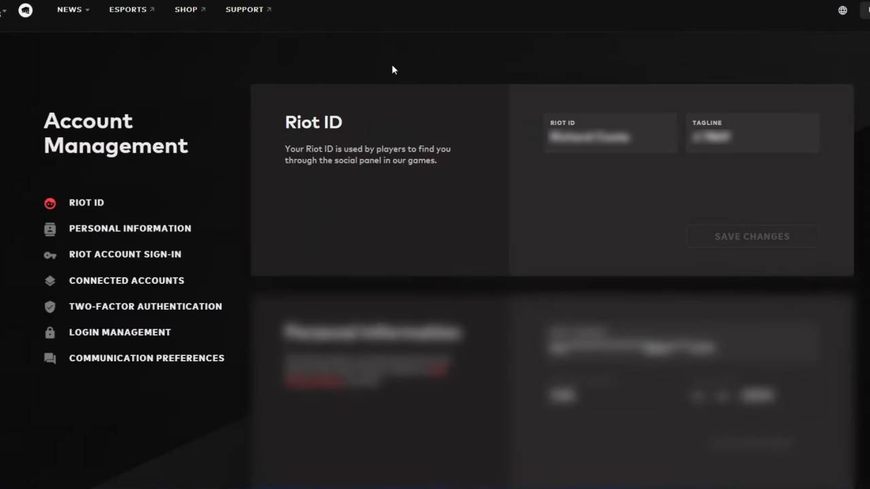Select the red Riot ID face icon
Viewport: 870px width, 489px height.
[50, 203]
